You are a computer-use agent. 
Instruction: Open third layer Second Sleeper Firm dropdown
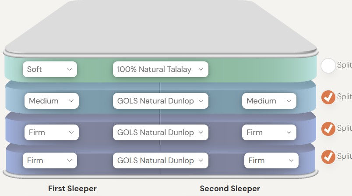(269, 132)
